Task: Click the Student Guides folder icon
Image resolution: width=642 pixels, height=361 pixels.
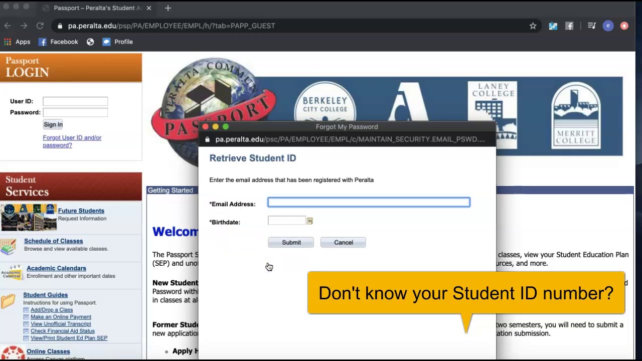Action: (8, 301)
